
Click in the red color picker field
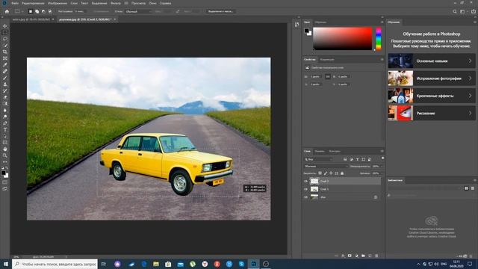point(342,38)
